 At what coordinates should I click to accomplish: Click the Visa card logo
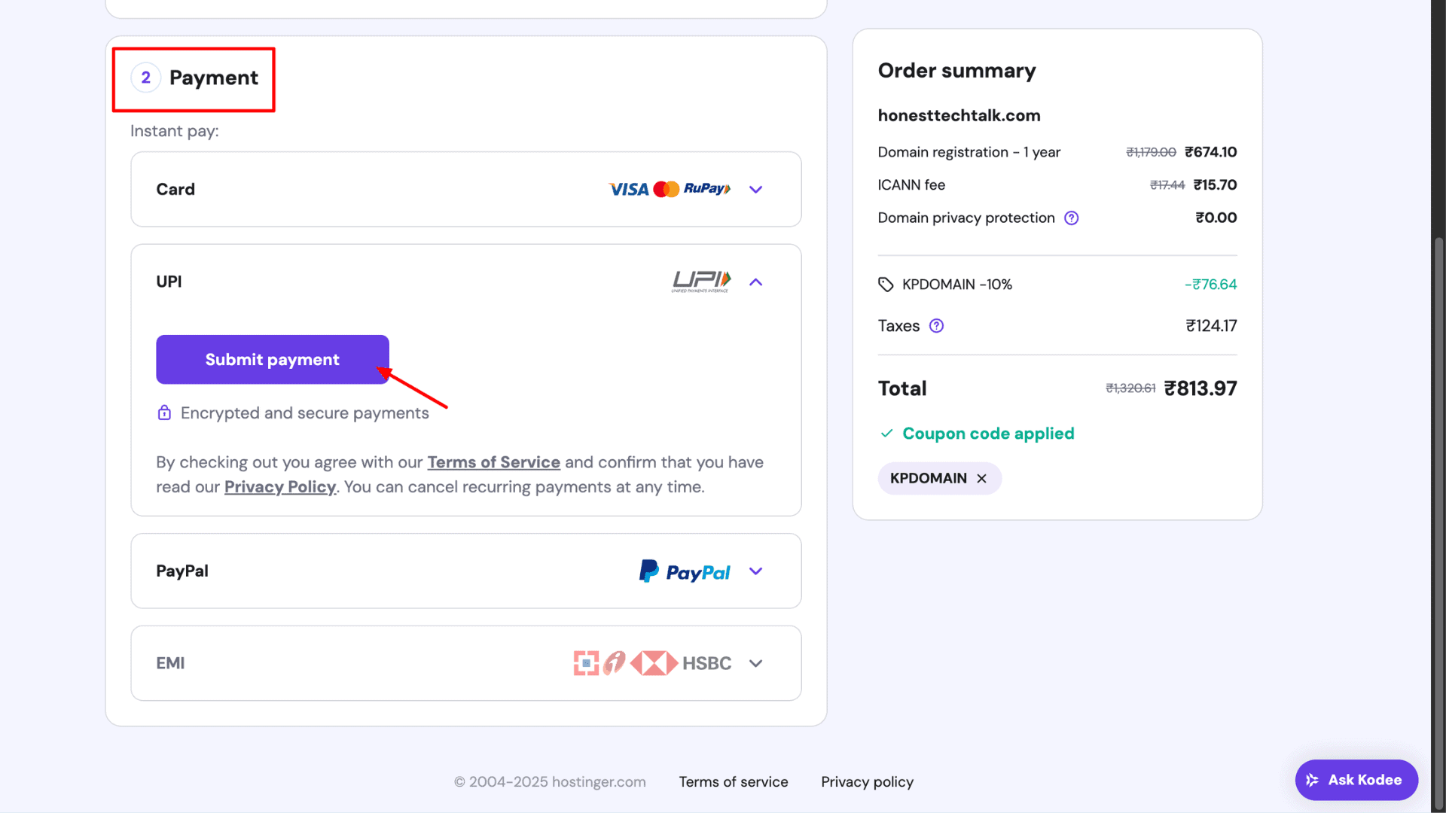pyautogui.click(x=628, y=190)
